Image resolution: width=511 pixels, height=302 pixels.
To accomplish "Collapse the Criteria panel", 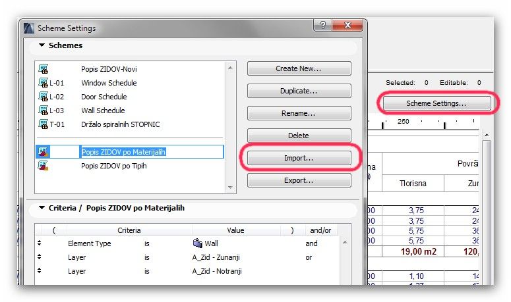I will [x=42, y=207].
